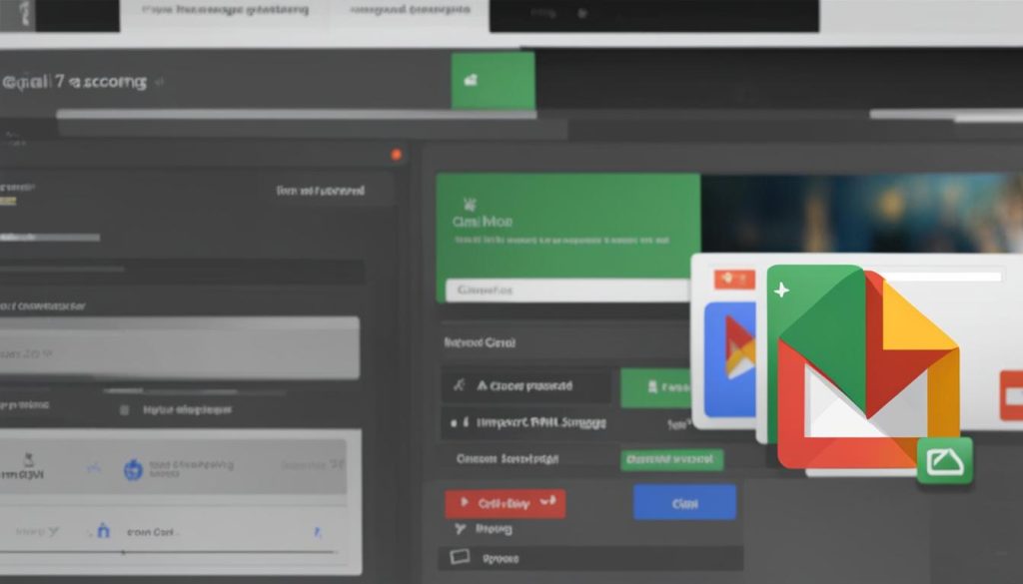
Task: Click the large multicolored envelope mail logo
Action: click(868, 366)
